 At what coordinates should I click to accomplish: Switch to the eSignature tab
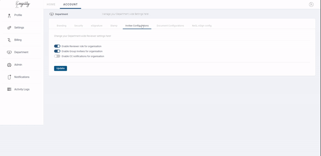97,26
